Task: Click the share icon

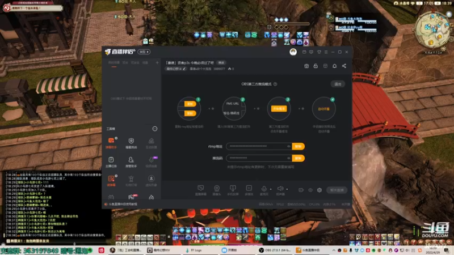Action: pos(344,66)
